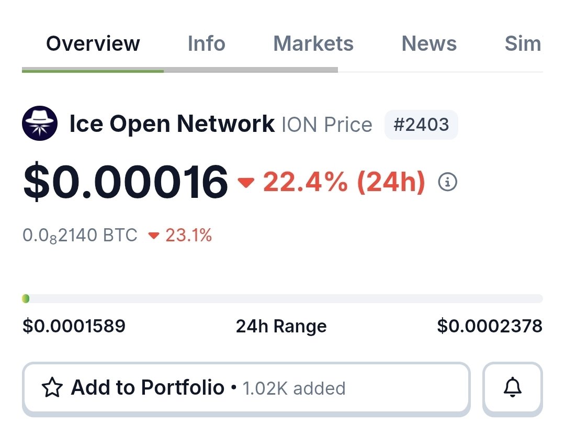Click the green marker on the range bar
The image size is (565, 424).
(x=26, y=299)
